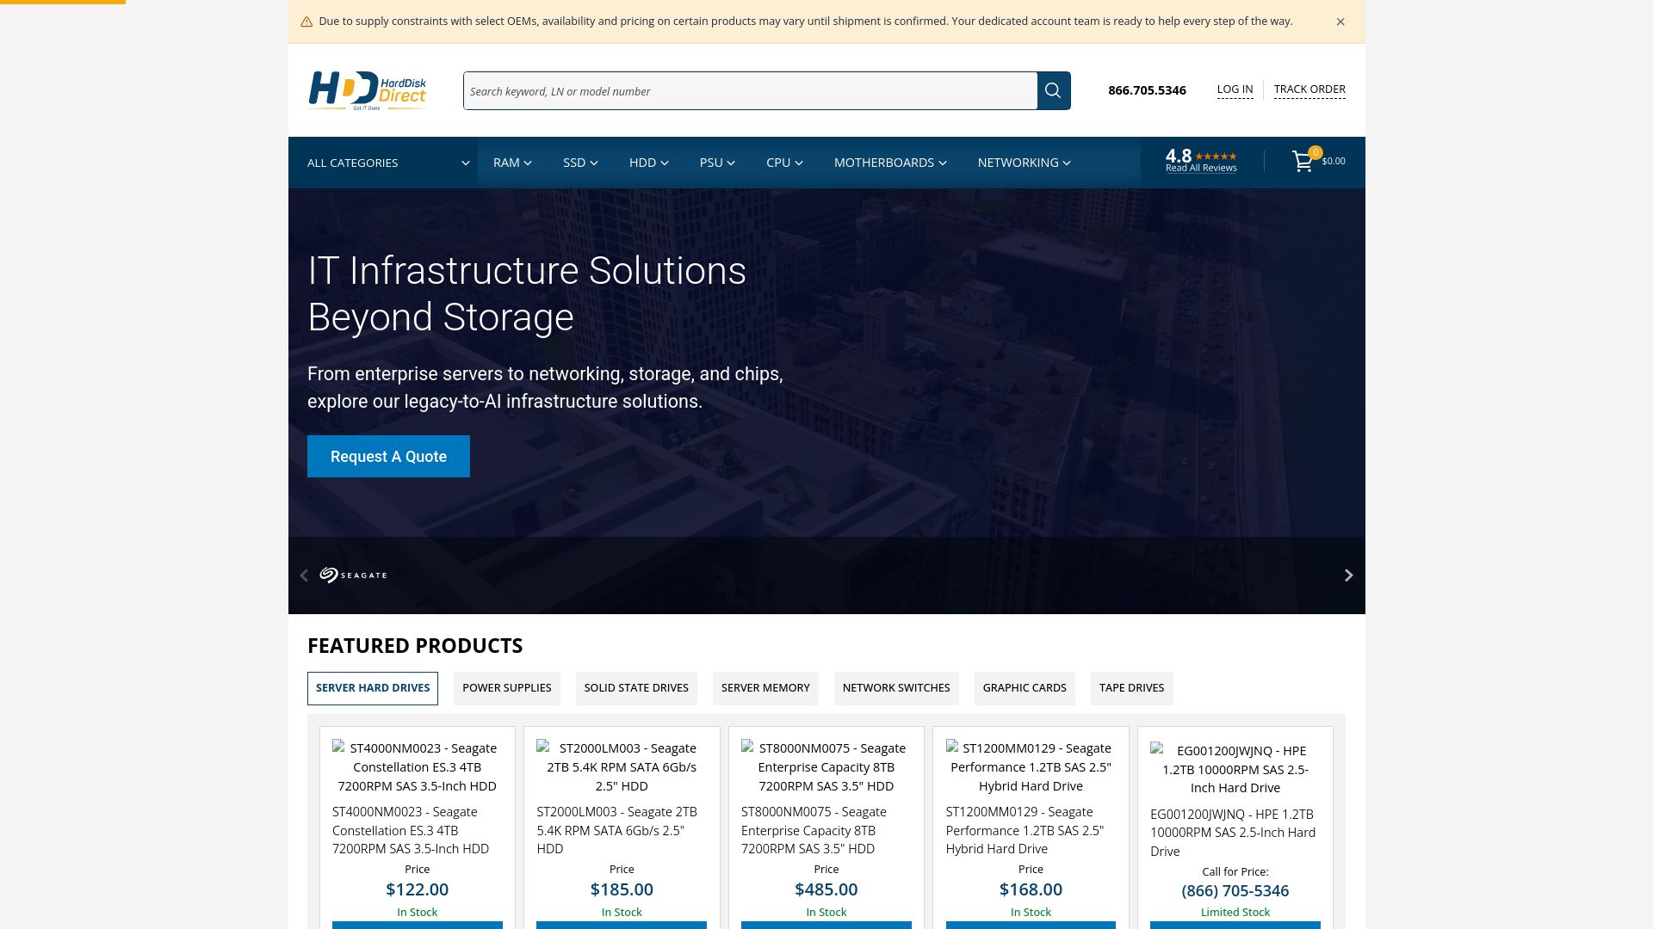The image size is (1653, 929).
Task: Click the HardDisk Direct logo
Action: click(368, 90)
